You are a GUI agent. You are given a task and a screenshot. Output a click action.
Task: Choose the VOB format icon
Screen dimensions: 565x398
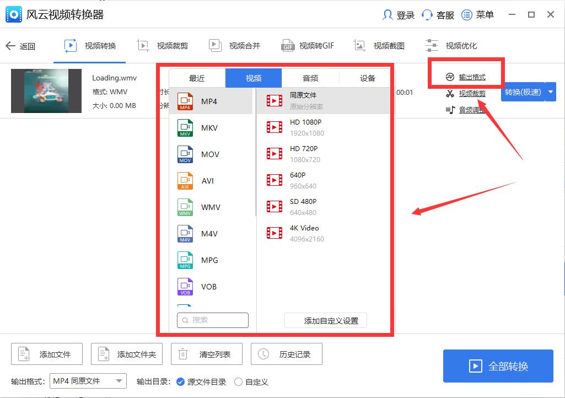click(185, 287)
